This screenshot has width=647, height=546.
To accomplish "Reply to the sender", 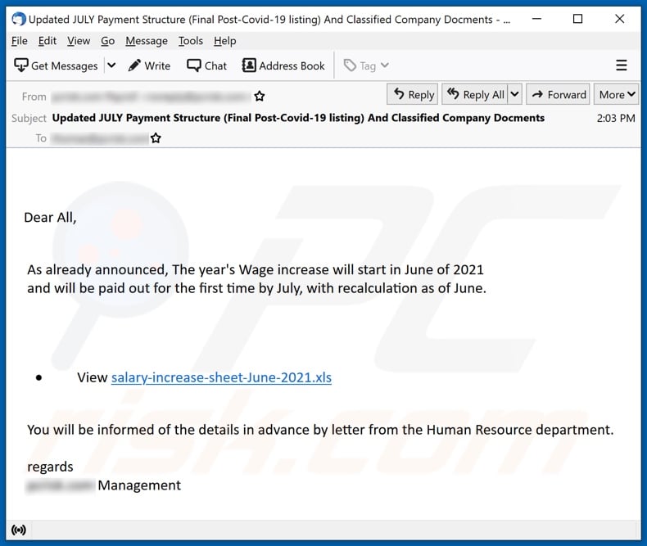I will click(414, 94).
